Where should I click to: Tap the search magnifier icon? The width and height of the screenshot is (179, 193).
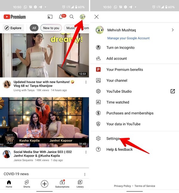pos(72,17)
